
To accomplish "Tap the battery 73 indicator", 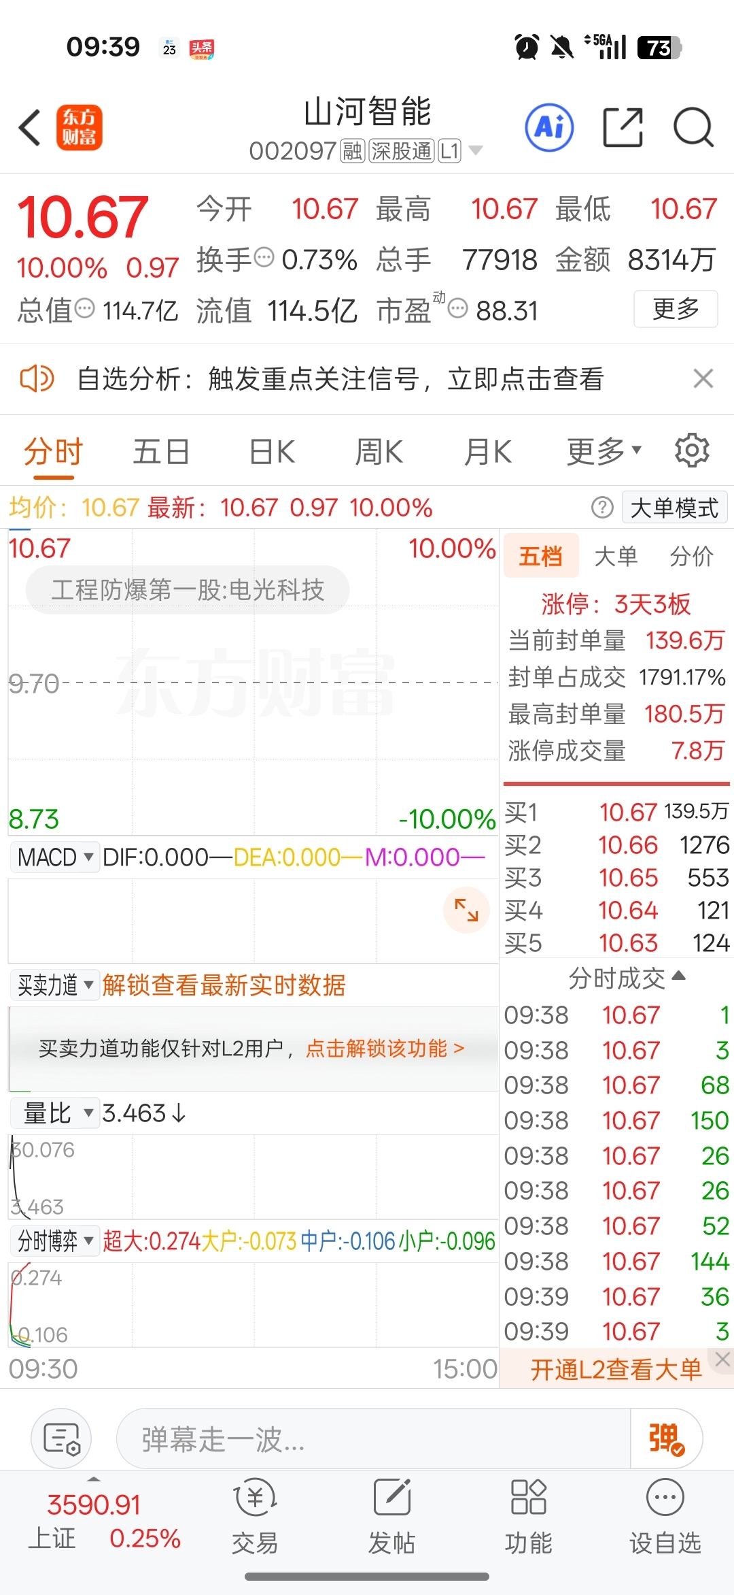I will click(x=659, y=47).
